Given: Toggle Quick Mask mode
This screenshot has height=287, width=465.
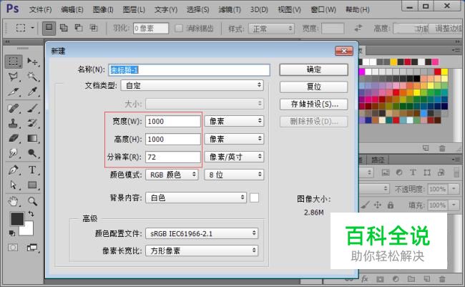Looking at the screenshot, I should point(13,248).
